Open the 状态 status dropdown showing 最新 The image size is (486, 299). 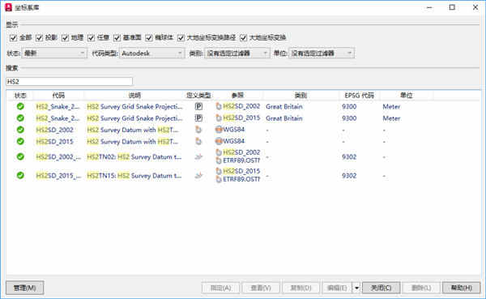[54, 53]
